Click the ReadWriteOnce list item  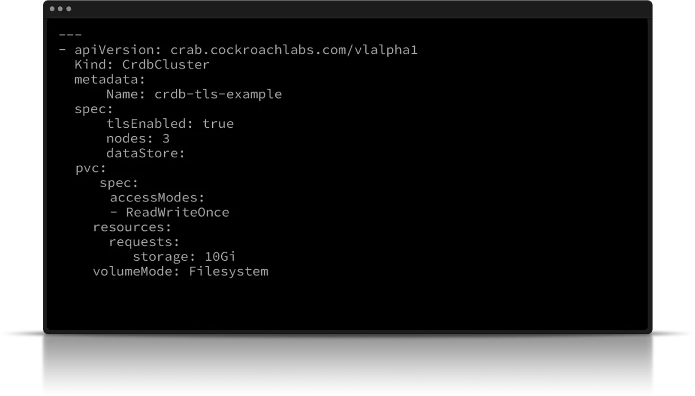pyautogui.click(x=177, y=212)
